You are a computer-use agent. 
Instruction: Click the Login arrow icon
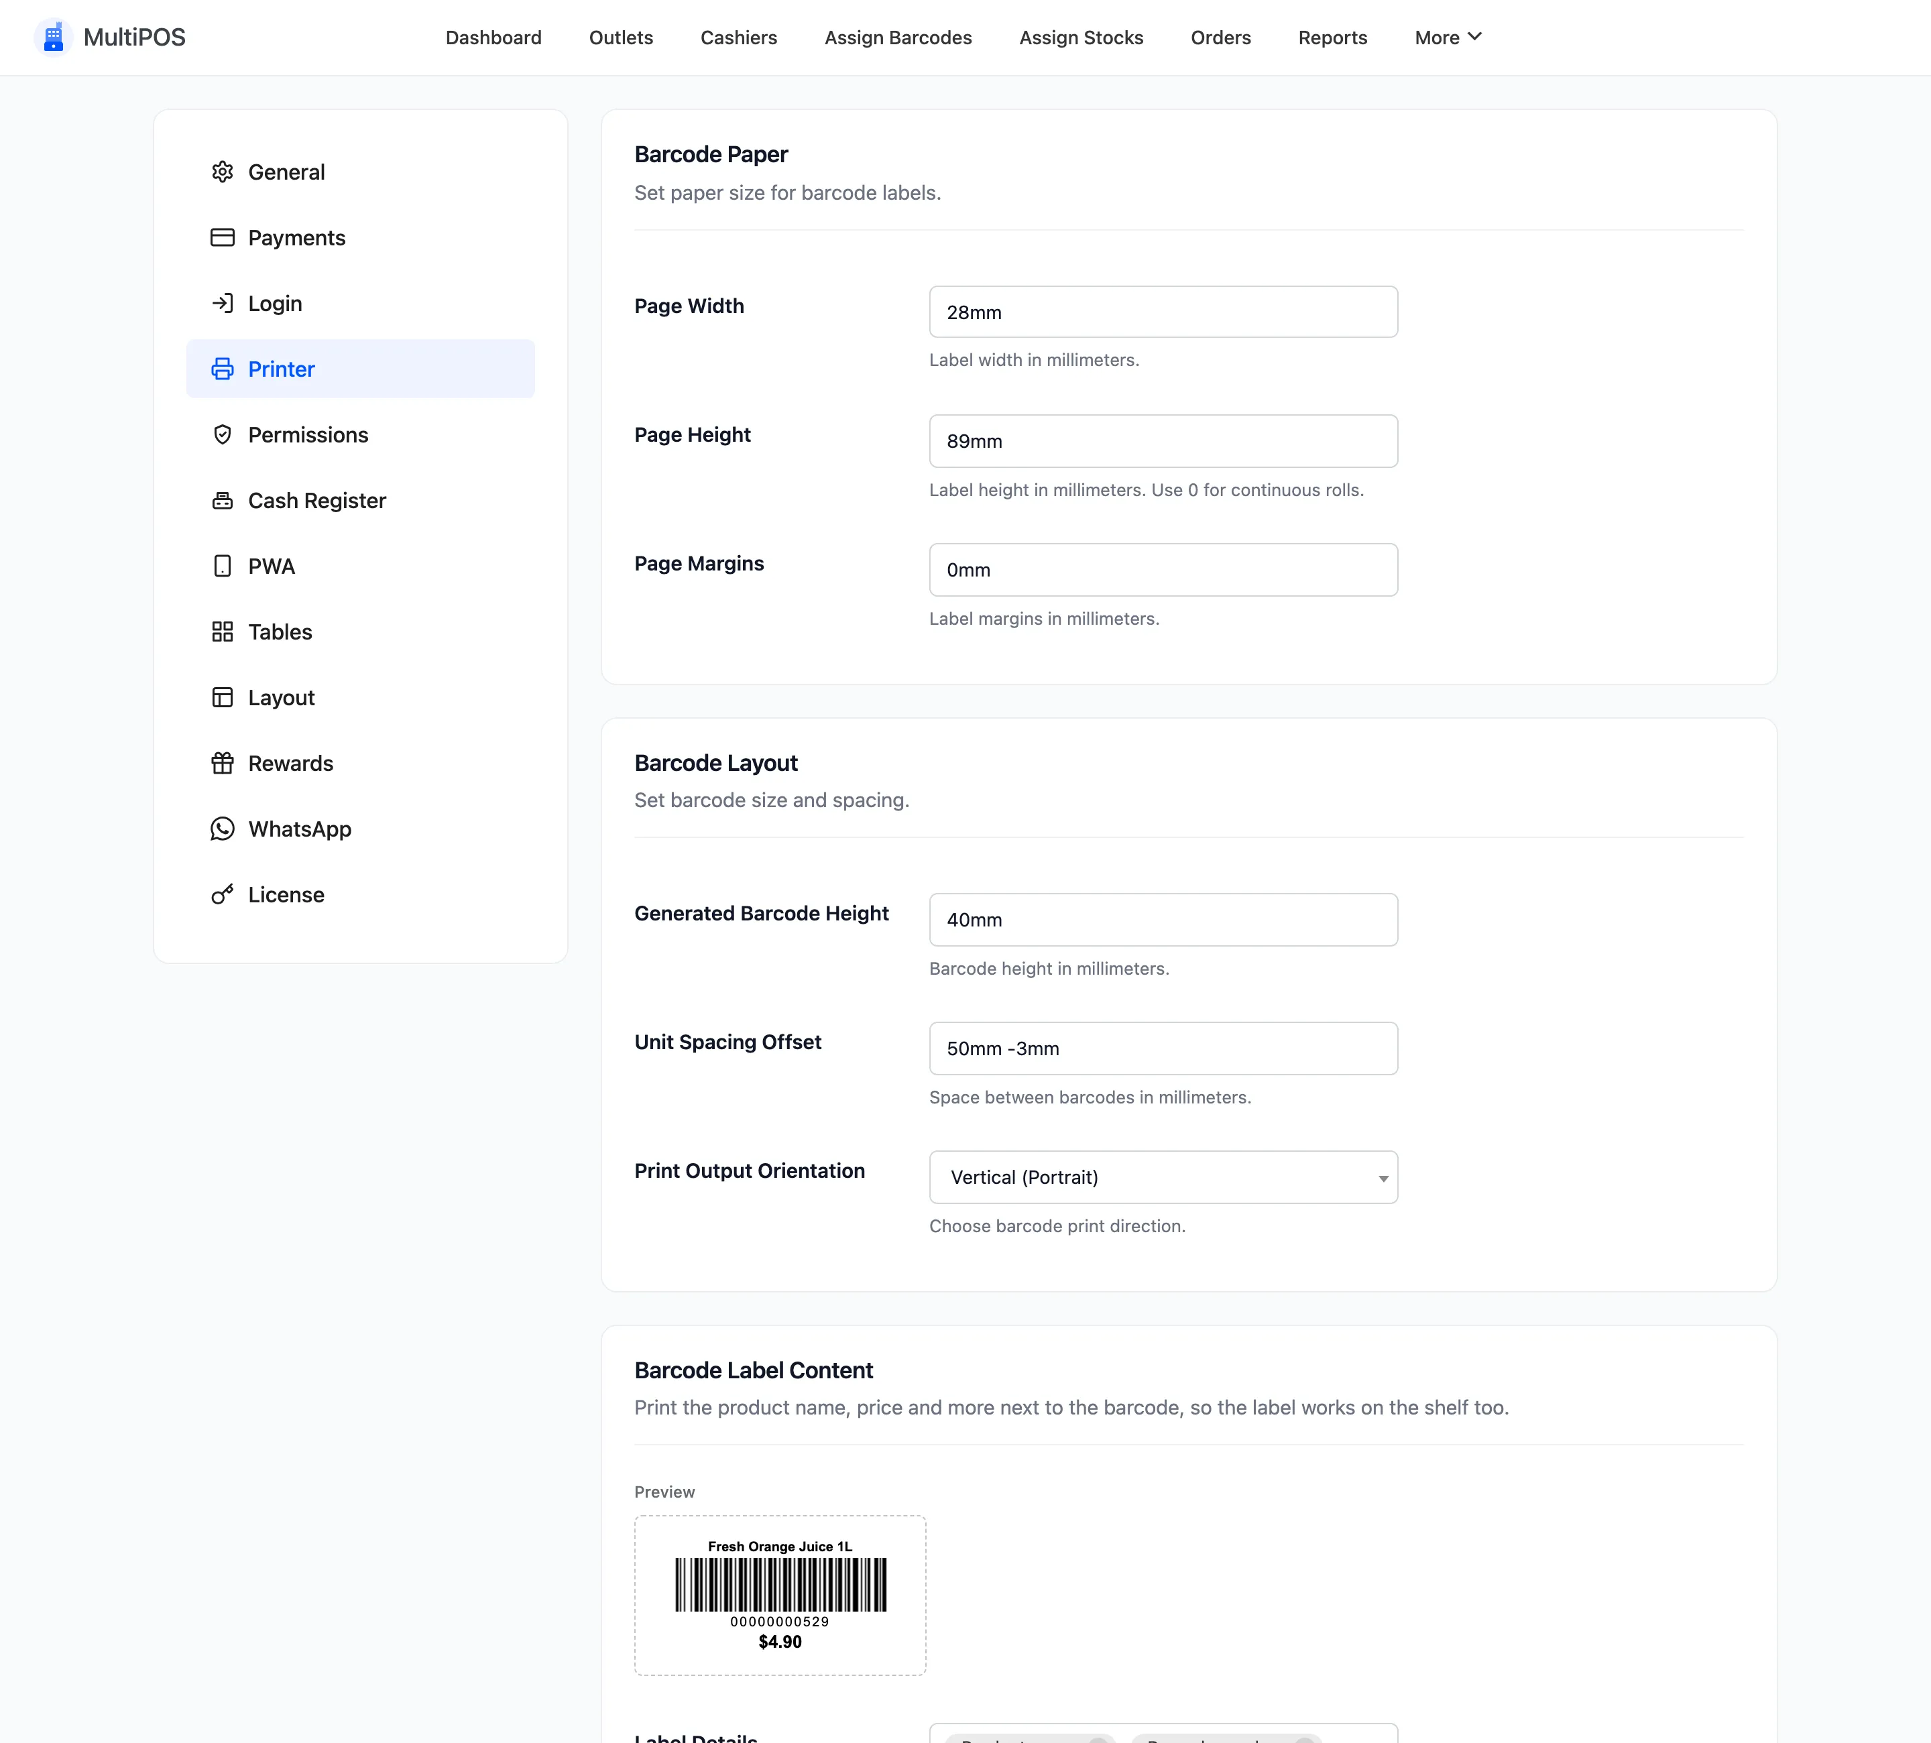(x=222, y=304)
